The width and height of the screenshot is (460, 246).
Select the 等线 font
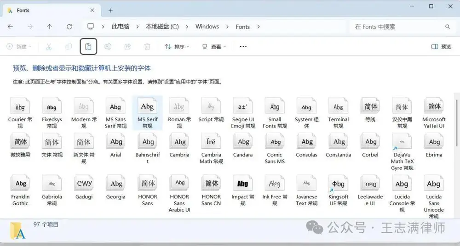370,110
